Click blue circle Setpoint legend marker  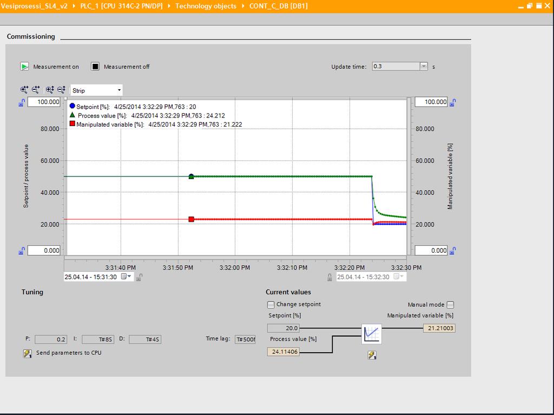(72, 106)
